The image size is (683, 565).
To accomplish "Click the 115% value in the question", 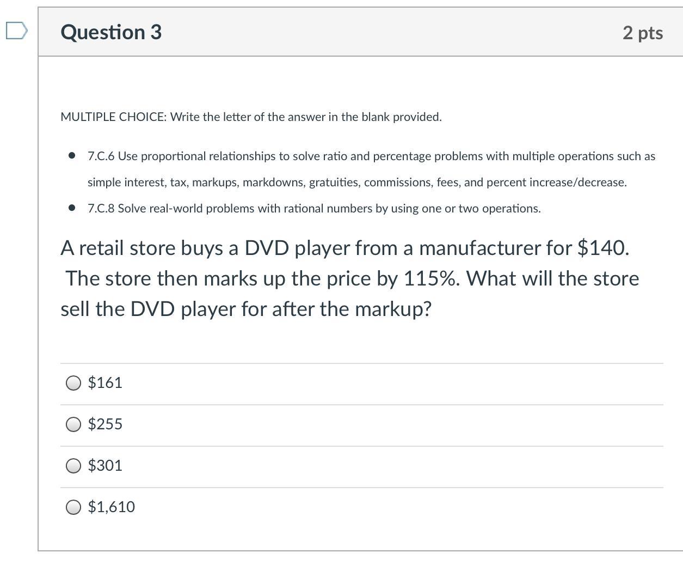I will point(431,279).
